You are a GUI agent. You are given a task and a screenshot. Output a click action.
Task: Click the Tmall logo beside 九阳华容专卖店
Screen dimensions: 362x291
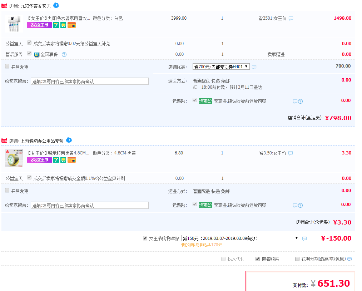click(x=4, y=6)
